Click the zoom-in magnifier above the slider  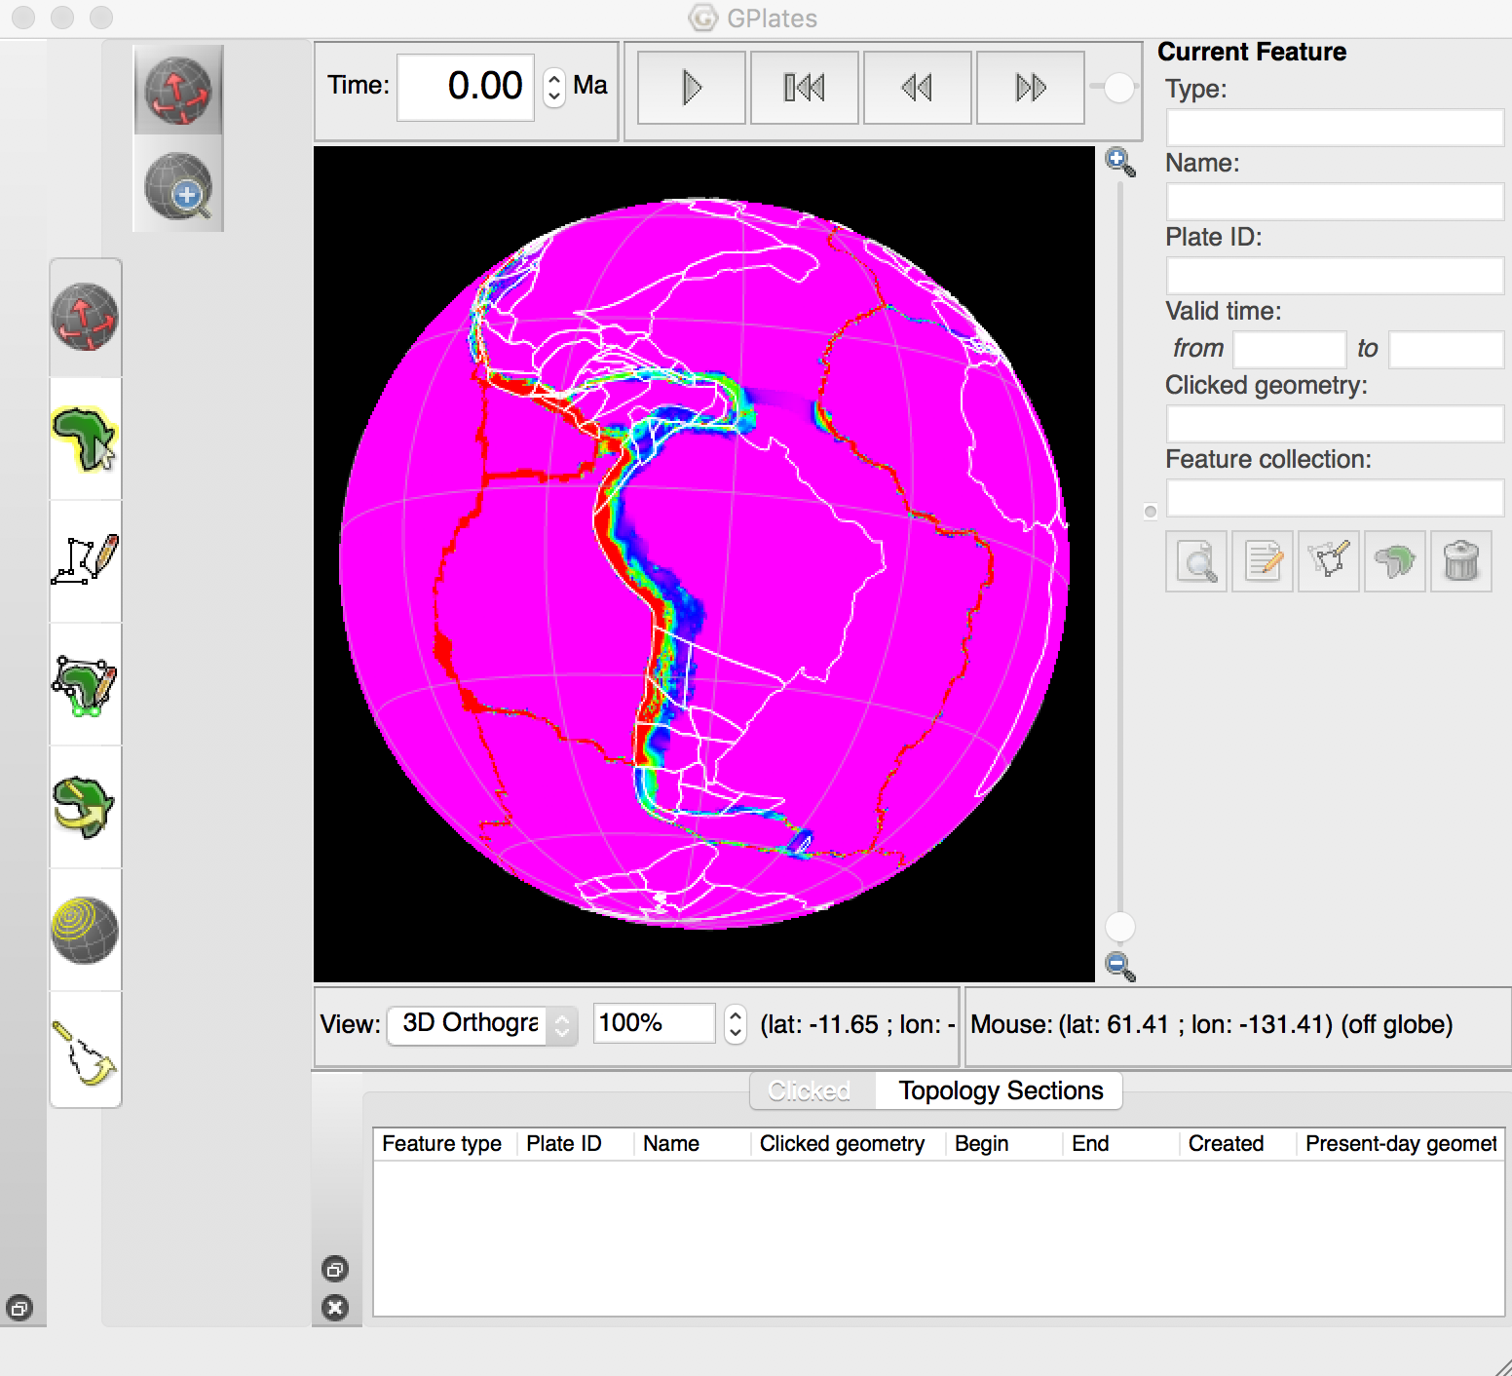1120,163
